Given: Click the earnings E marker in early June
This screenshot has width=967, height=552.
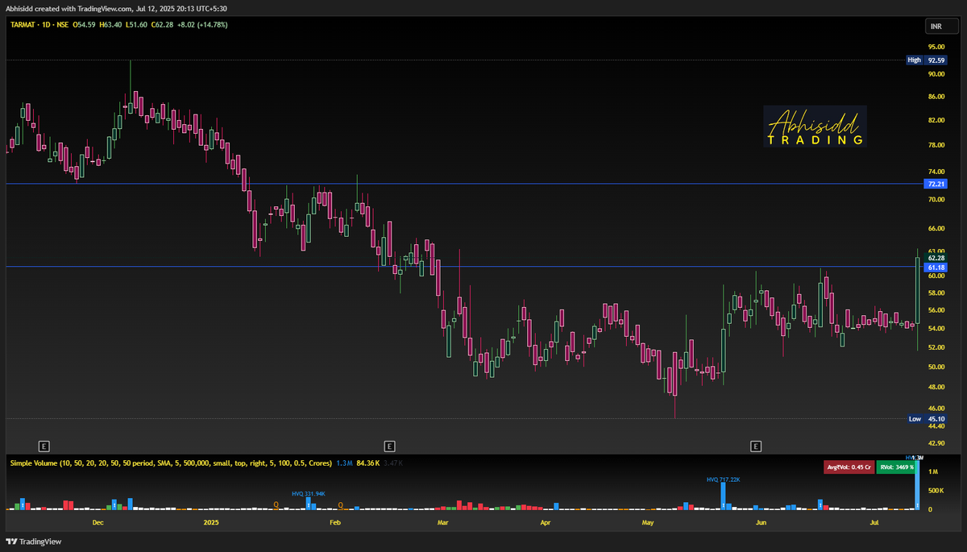Looking at the screenshot, I should (756, 445).
